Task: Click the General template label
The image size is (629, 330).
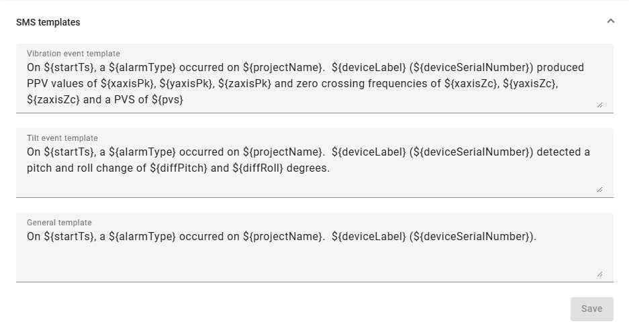Action: click(x=59, y=223)
